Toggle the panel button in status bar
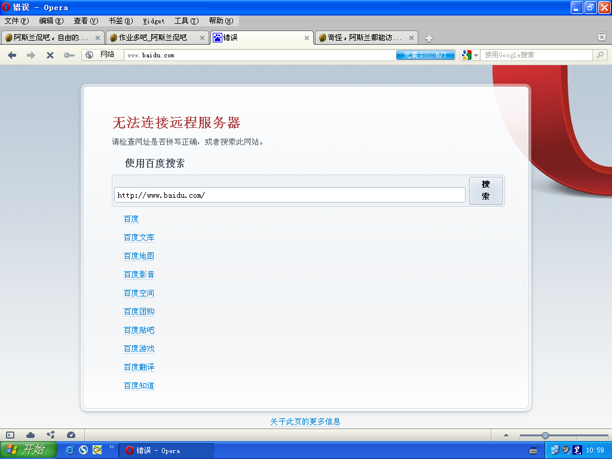612x459 pixels. tap(10, 435)
